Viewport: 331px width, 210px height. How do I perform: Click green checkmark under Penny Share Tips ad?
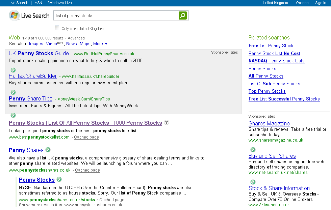point(13,115)
